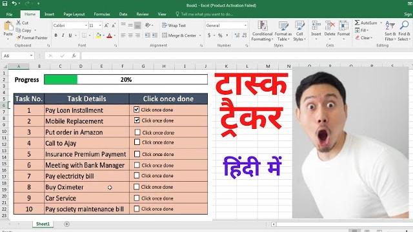Click Merge & Center
This screenshot has height=232, width=413.
click(x=179, y=35)
